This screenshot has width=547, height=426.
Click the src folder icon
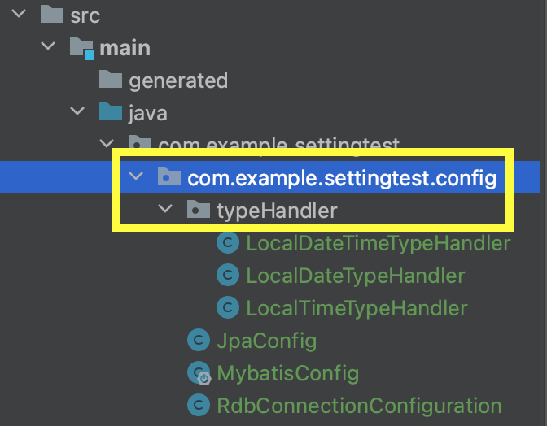pos(52,15)
